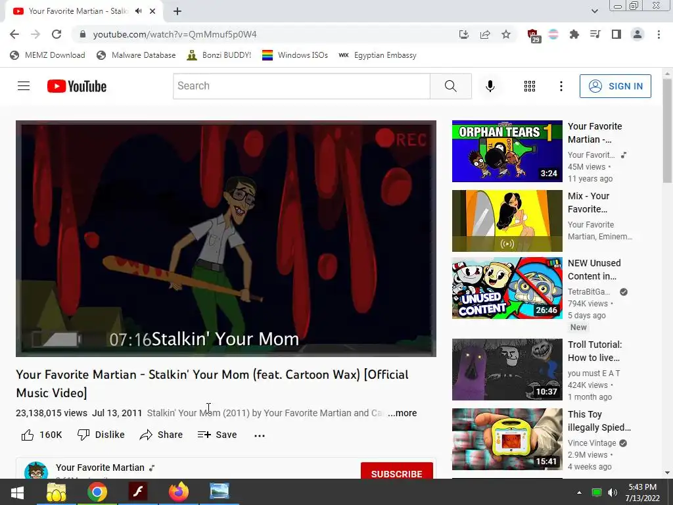This screenshot has width=673, height=505.
Task: Expand the video description with ...more
Action: point(402,413)
